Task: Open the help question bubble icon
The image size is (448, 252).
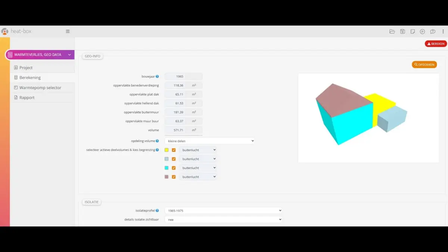Action: click(x=433, y=32)
